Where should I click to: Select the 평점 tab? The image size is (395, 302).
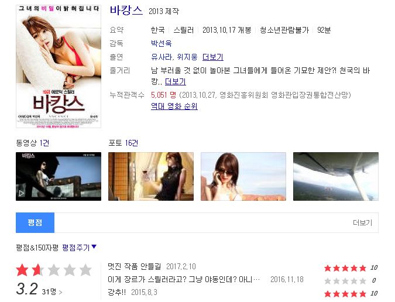[35, 222]
